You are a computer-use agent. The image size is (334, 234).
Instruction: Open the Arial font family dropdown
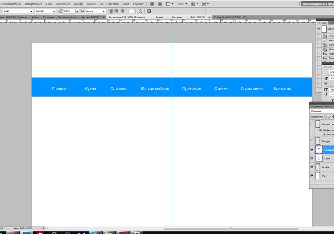tap(18, 11)
